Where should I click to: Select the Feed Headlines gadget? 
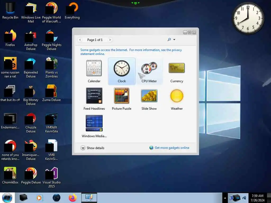(x=94, y=99)
